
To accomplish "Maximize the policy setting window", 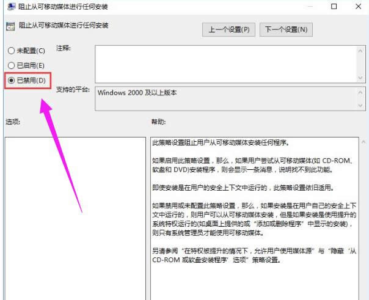I will click(334, 7).
